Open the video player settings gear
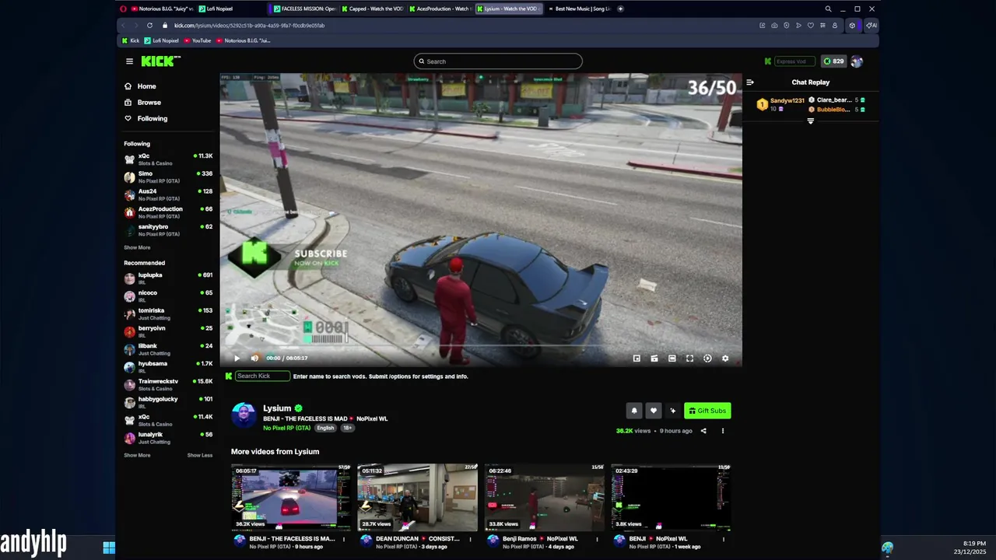Viewport: 996px width, 560px height. tap(725, 359)
